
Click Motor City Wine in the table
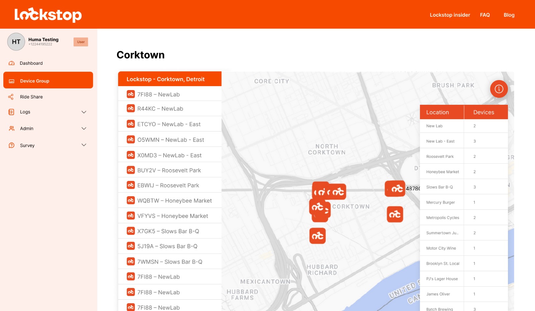[x=441, y=248]
